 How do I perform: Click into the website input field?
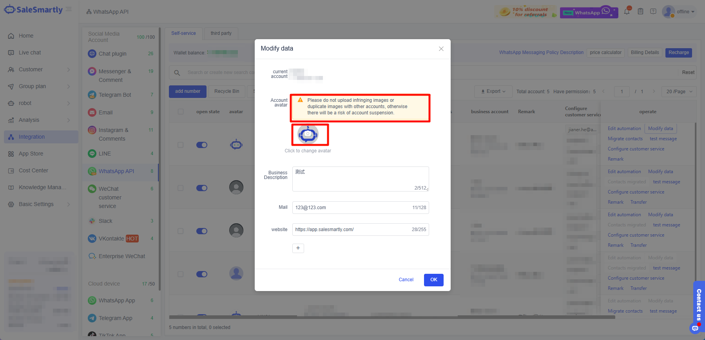coord(361,230)
